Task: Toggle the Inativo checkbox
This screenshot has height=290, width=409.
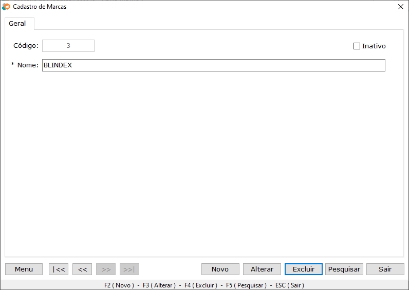Action: coord(357,46)
